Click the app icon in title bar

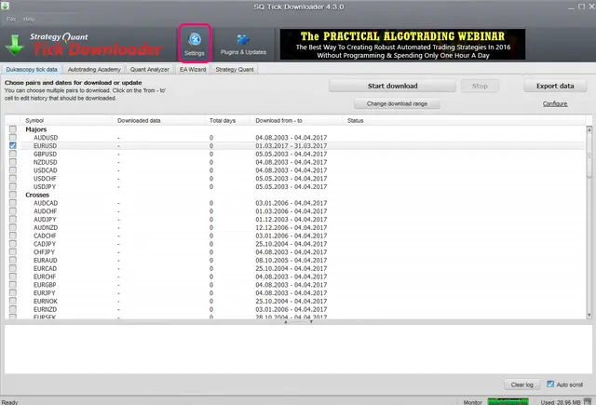click(x=5, y=6)
